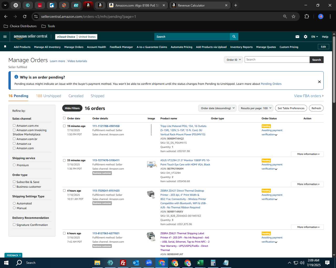Close the Revenue Calculator tab
Viewport: 336px width, 268px height.
click(x=226, y=5)
